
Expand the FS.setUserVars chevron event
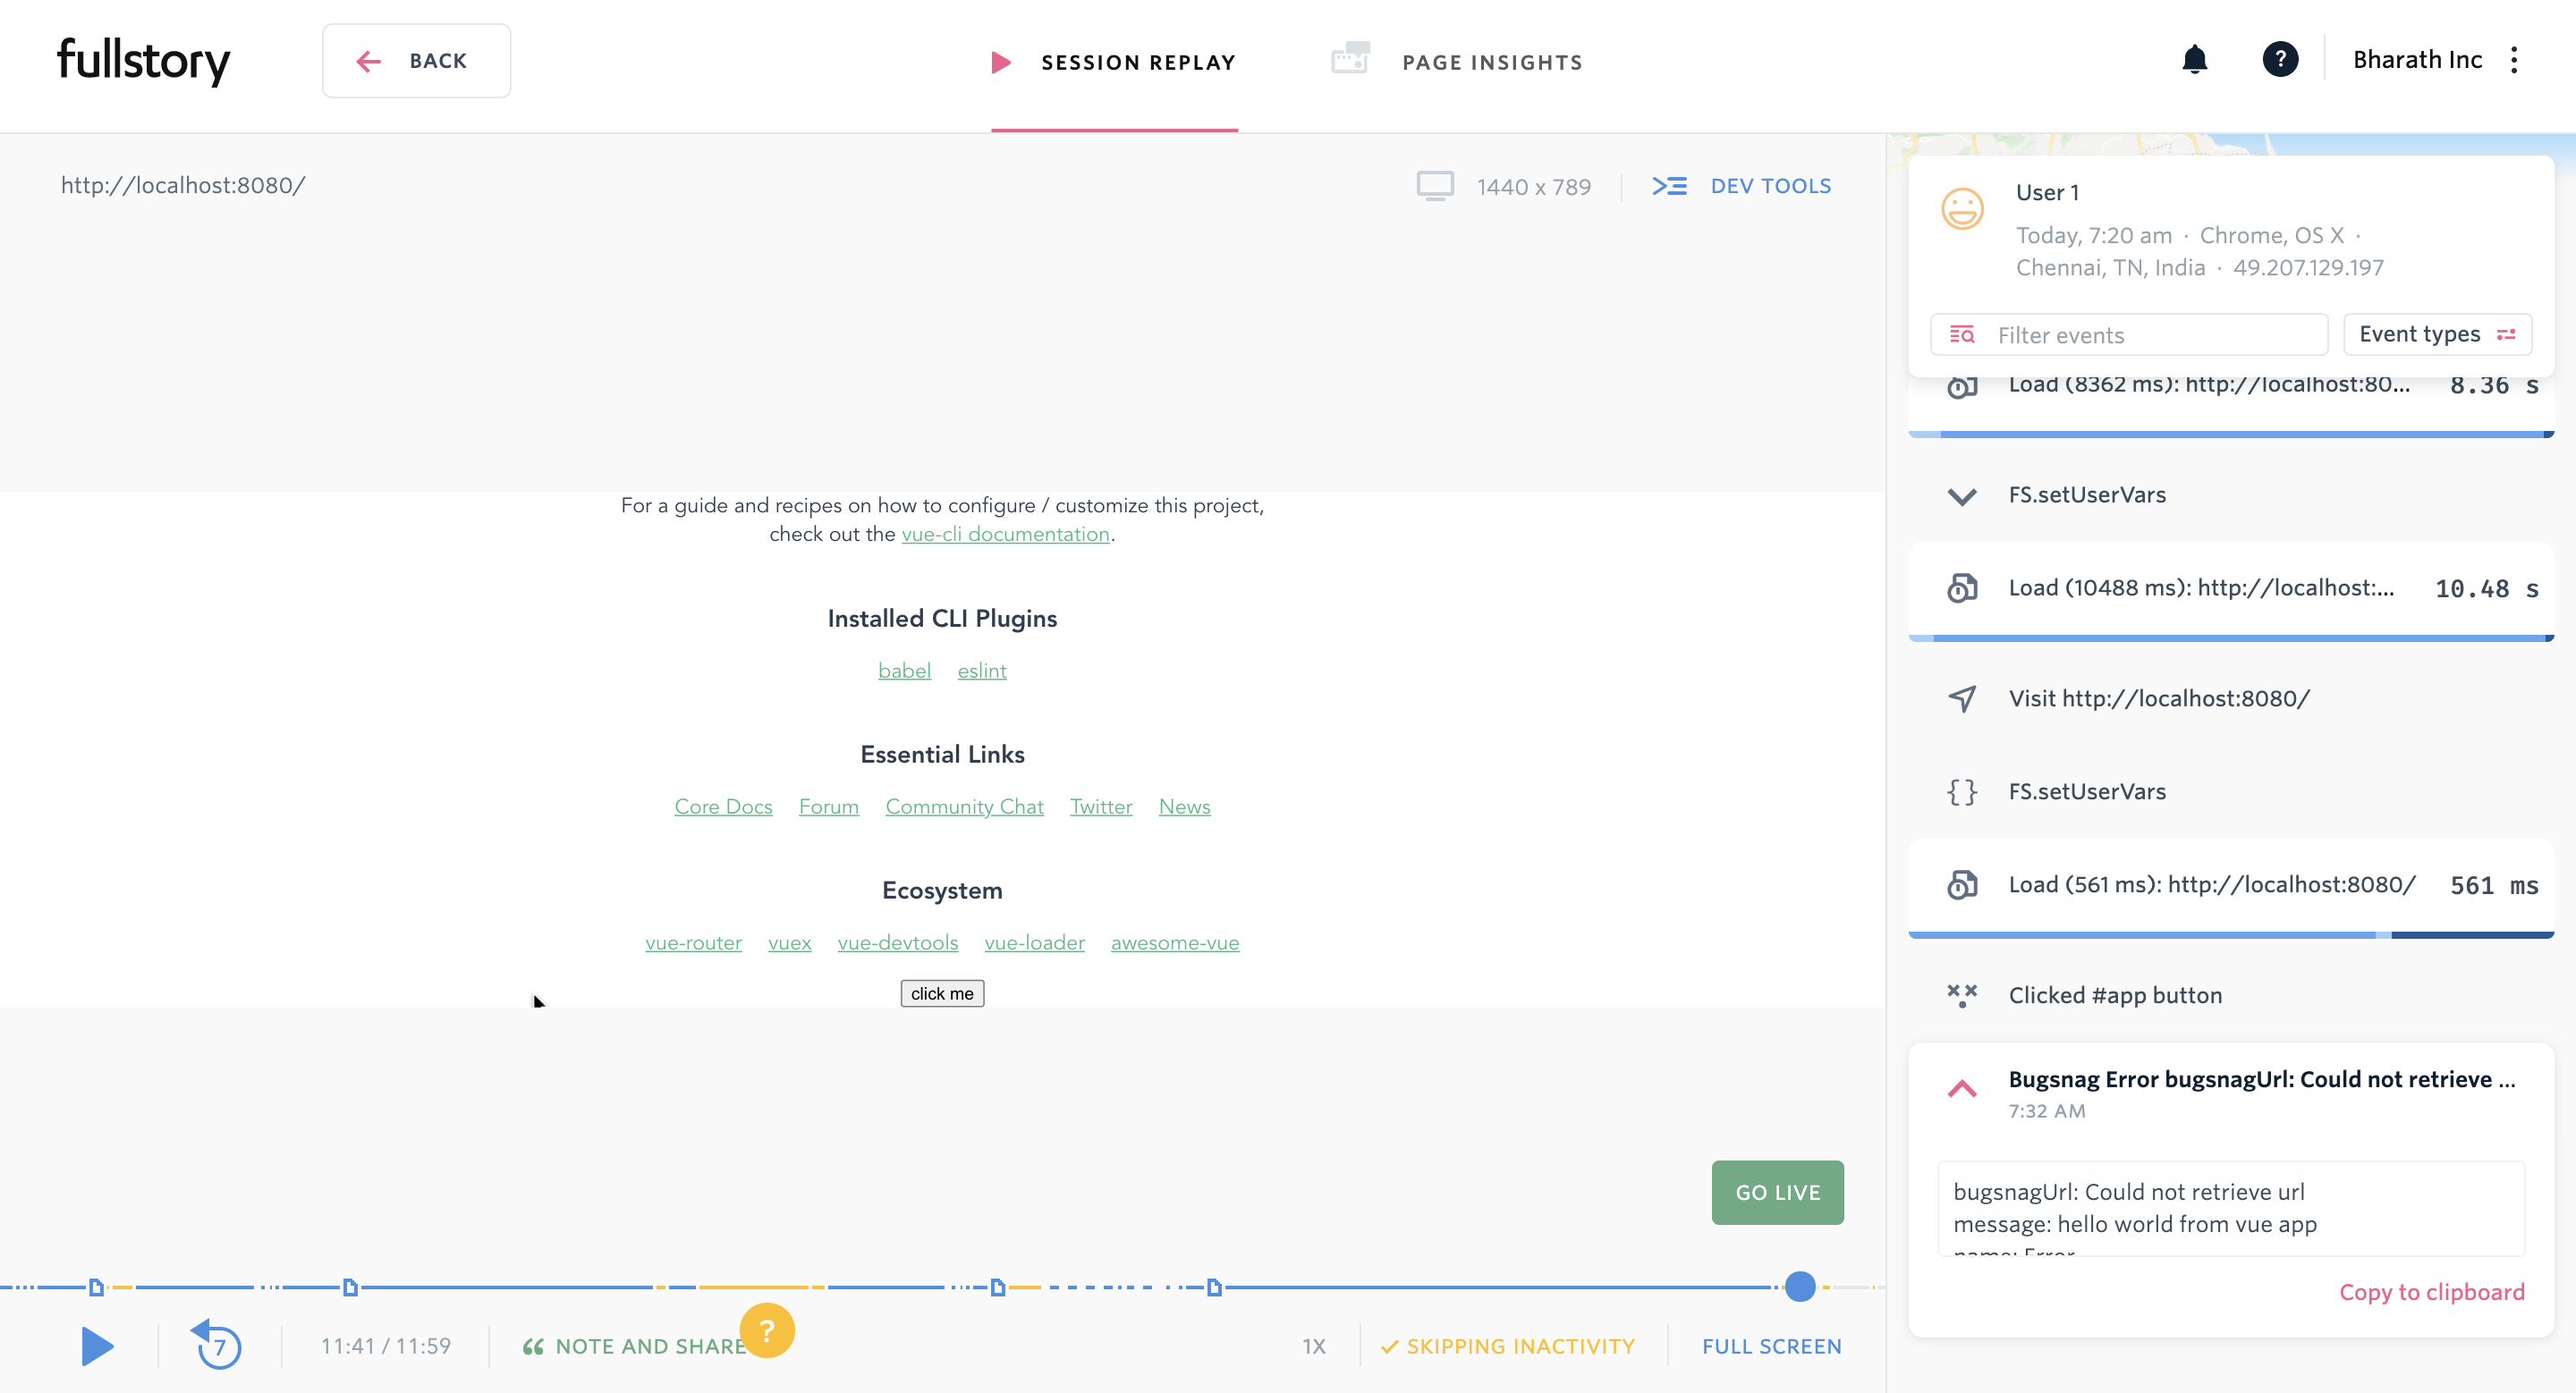tap(1962, 495)
